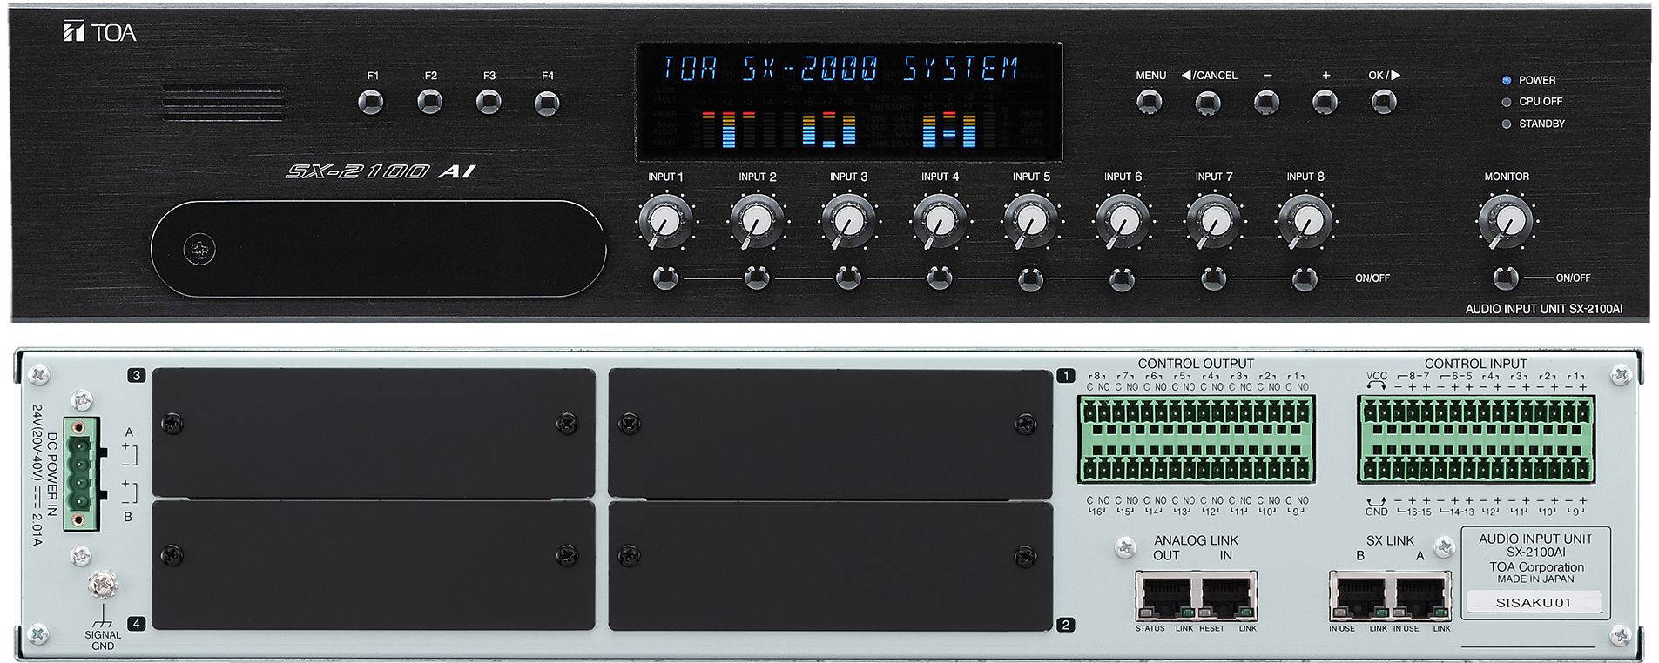Click the INPUT 5 volume knob

click(x=1031, y=221)
